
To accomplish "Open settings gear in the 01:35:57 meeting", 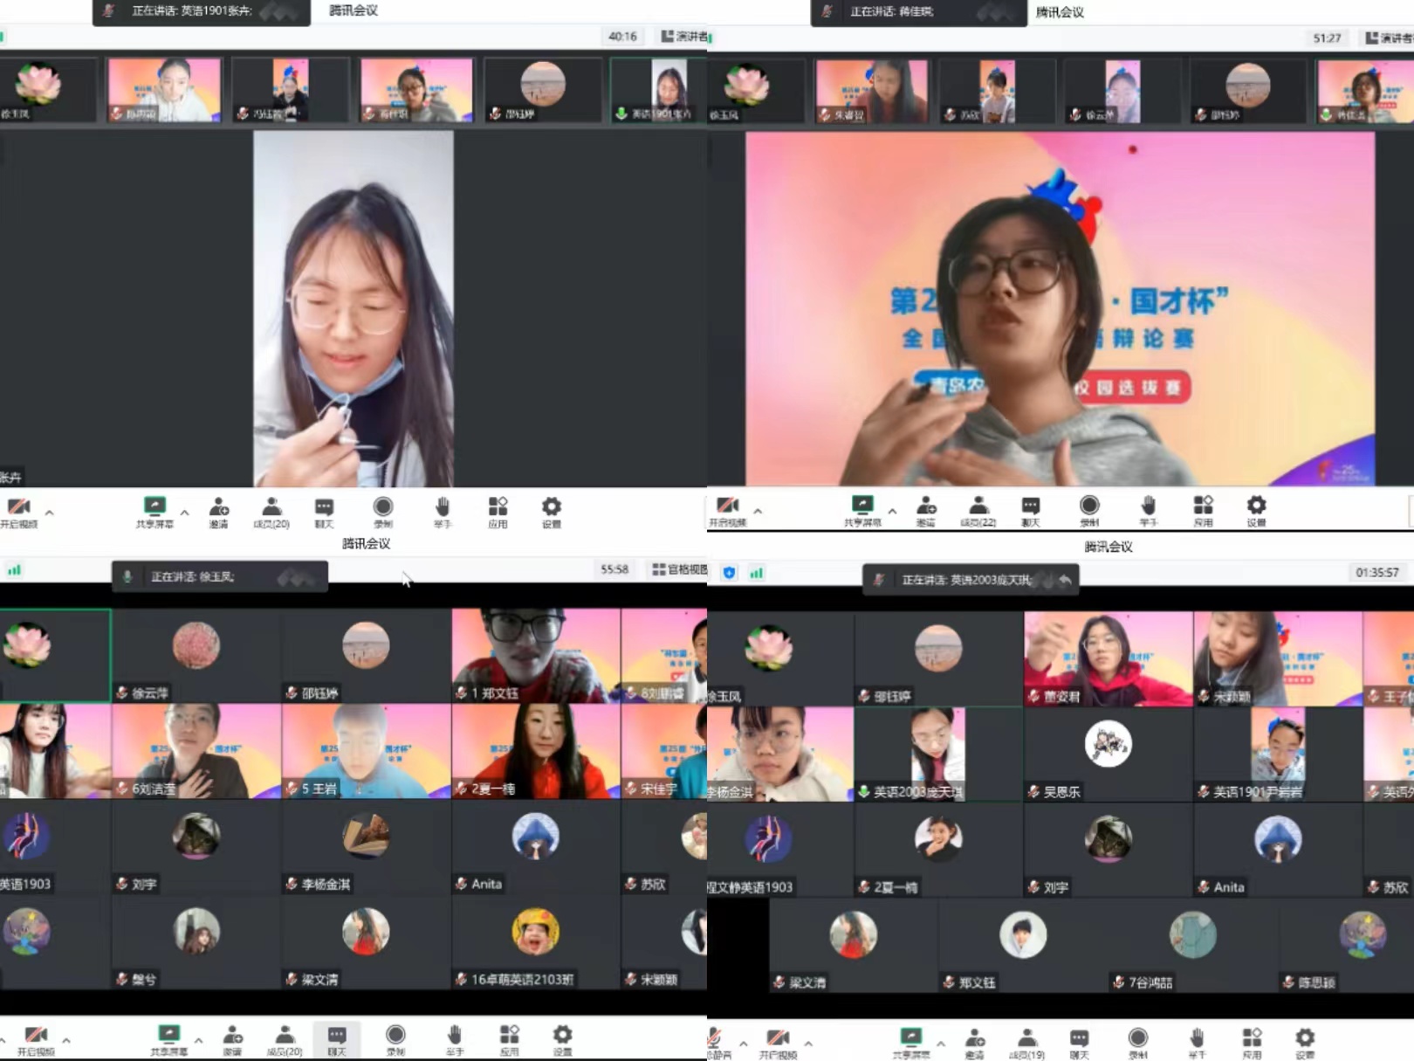I will 1304,1043.
